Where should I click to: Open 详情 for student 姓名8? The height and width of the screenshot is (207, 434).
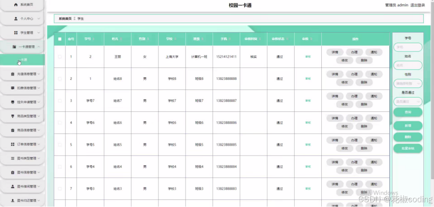pos(335,74)
